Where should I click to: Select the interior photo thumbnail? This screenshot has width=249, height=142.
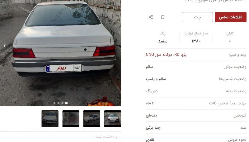click(71, 119)
